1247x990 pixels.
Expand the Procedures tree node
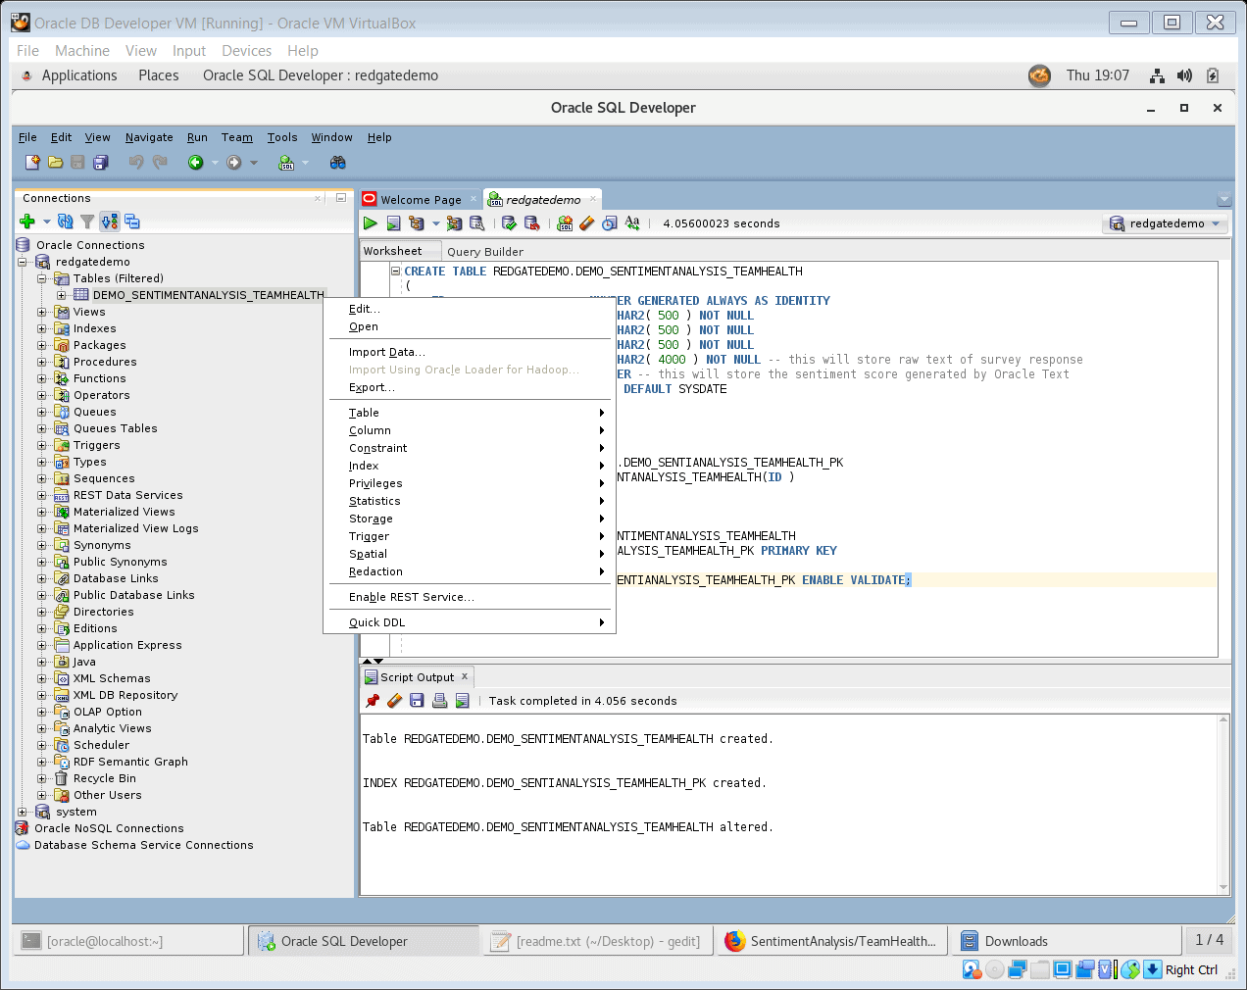[42, 362]
